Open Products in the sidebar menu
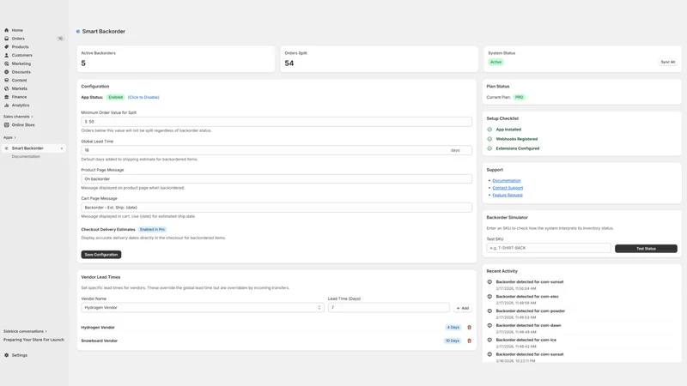 pyautogui.click(x=20, y=47)
